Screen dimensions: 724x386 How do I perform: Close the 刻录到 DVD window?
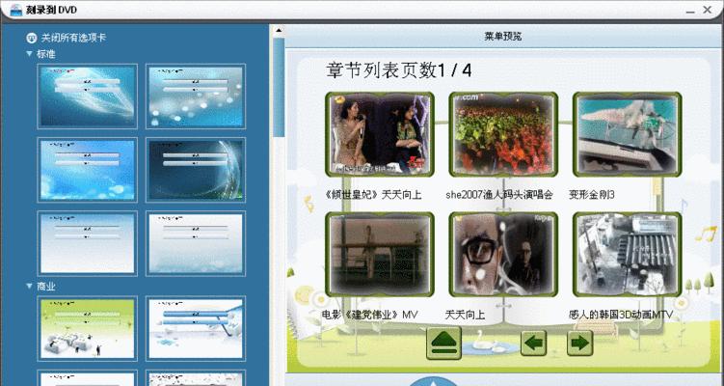coord(708,10)
